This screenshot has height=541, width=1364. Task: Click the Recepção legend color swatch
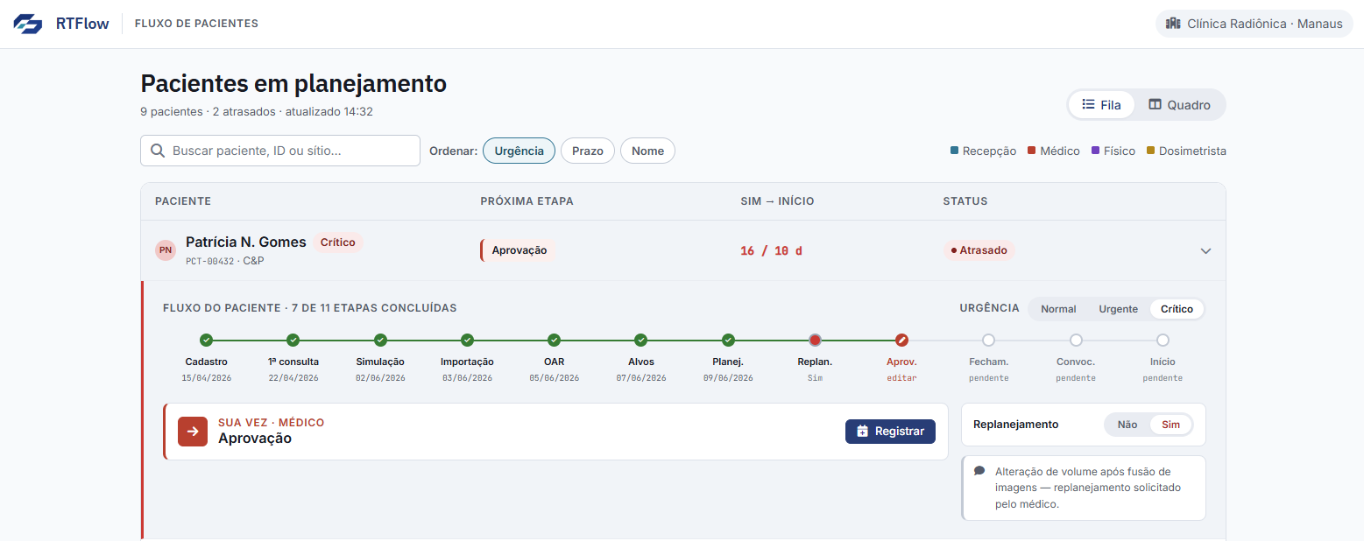click(x=954, y=151)
